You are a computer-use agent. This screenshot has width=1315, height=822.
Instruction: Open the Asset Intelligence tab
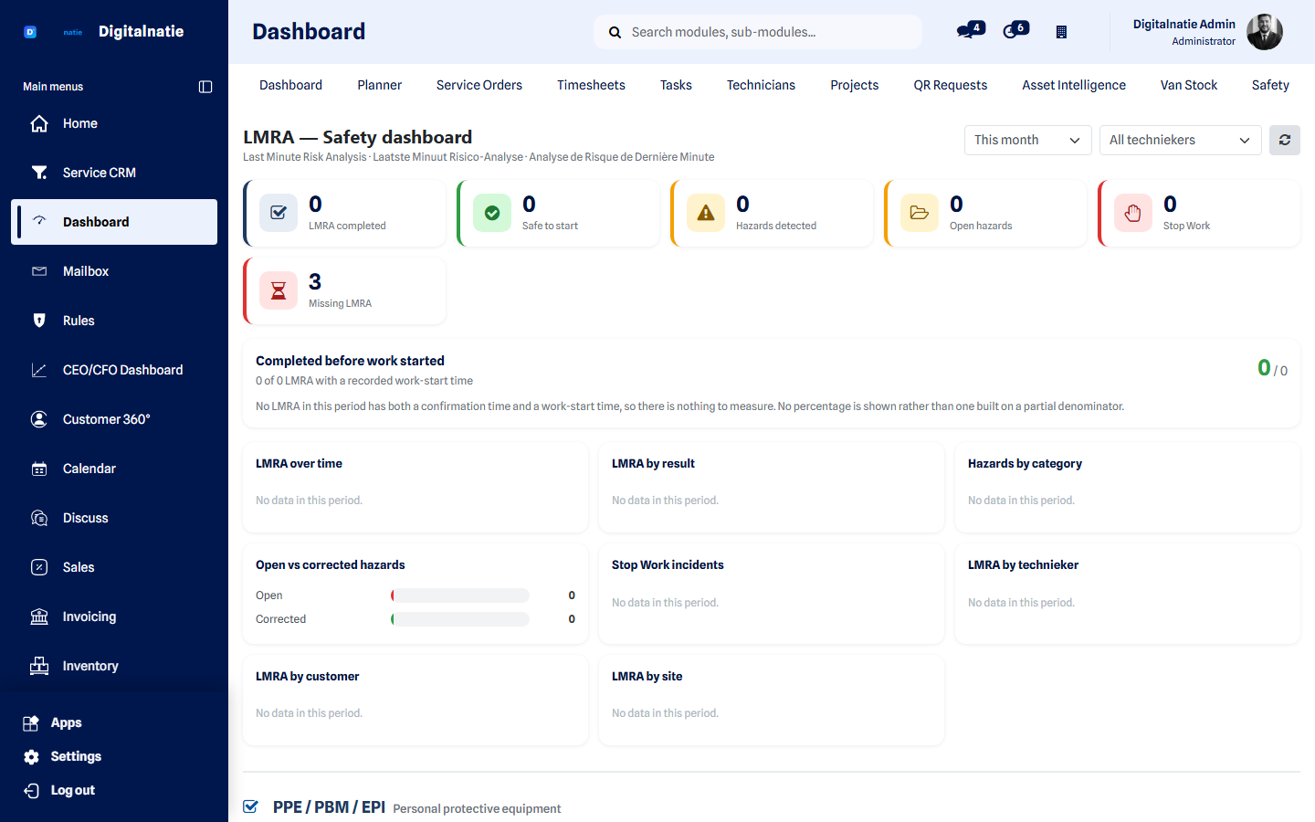pos(1074,85)
